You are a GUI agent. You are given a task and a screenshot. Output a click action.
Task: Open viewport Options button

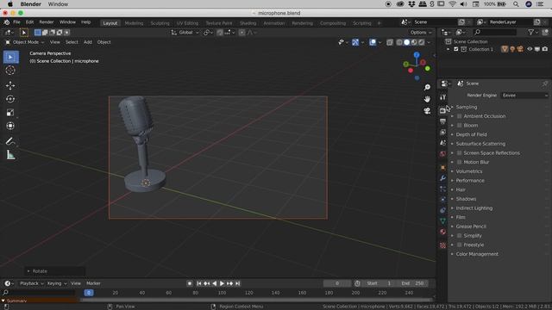pyautogui.click(x=420, y=33)
